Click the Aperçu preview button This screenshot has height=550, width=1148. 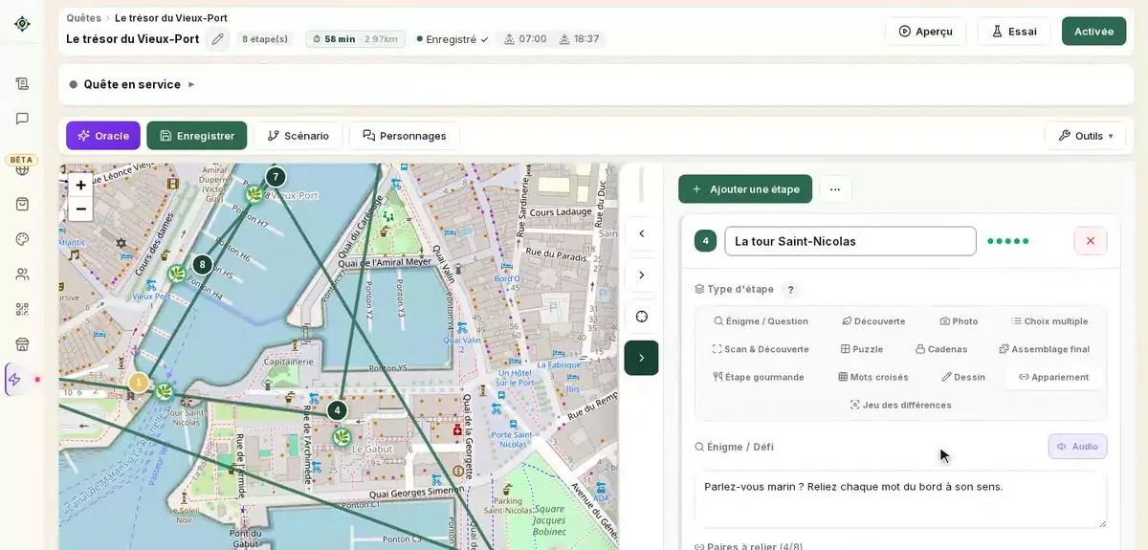[x=925, y=32]
